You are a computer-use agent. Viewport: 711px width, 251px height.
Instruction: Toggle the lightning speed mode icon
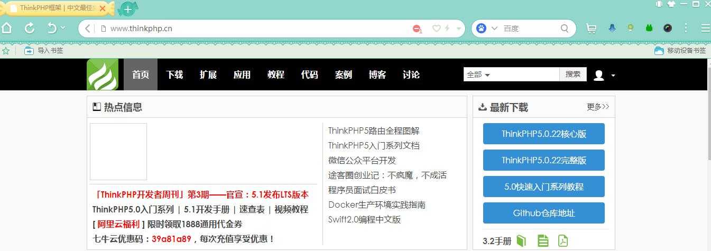click(447, 29)
